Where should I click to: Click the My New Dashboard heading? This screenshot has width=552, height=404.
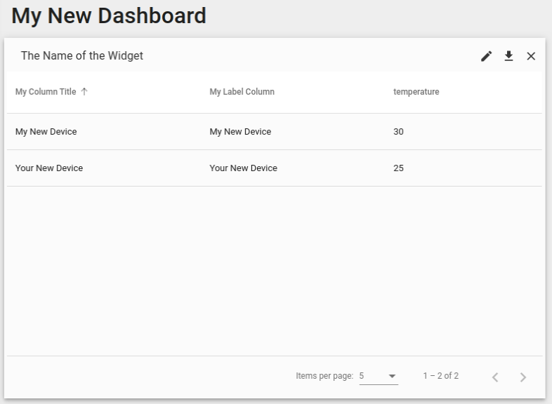(109, 15)
